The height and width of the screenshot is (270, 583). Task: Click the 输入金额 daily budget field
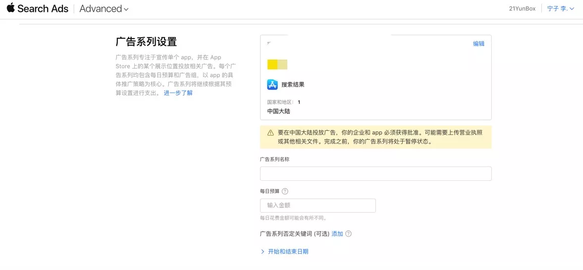318,206
